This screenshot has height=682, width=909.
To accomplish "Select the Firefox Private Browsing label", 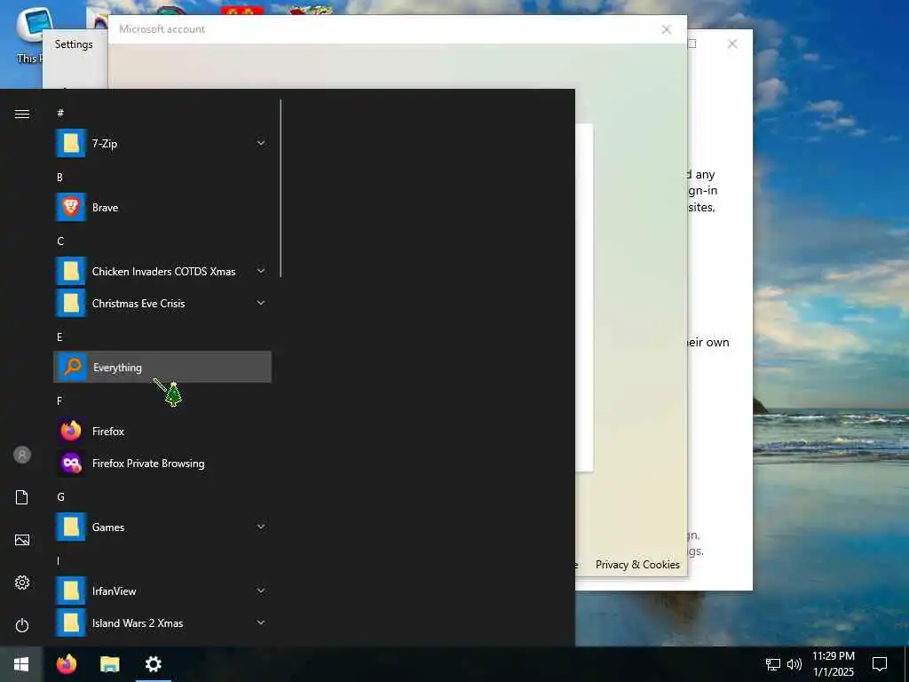I will click(x=148, y=464).
